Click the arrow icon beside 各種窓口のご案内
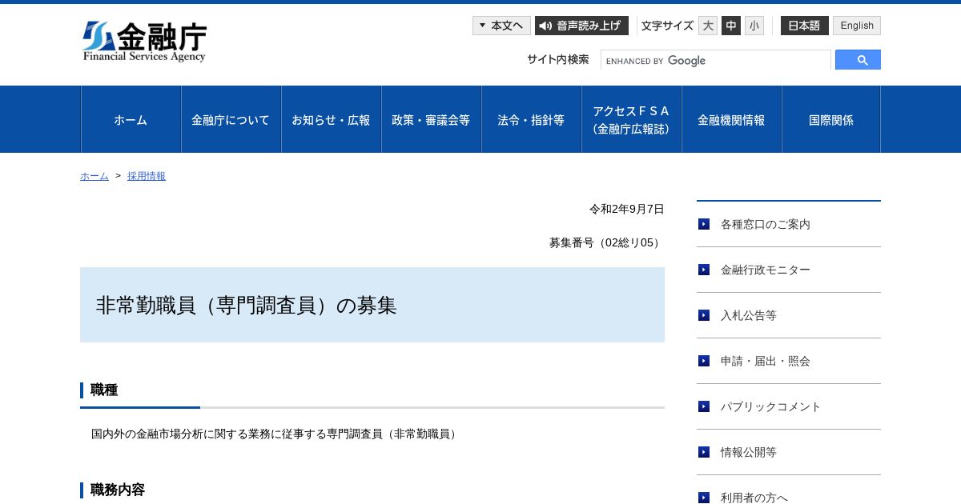Viewport: 961px width, 504px height. pyautogui.click(x=704, y=224)
